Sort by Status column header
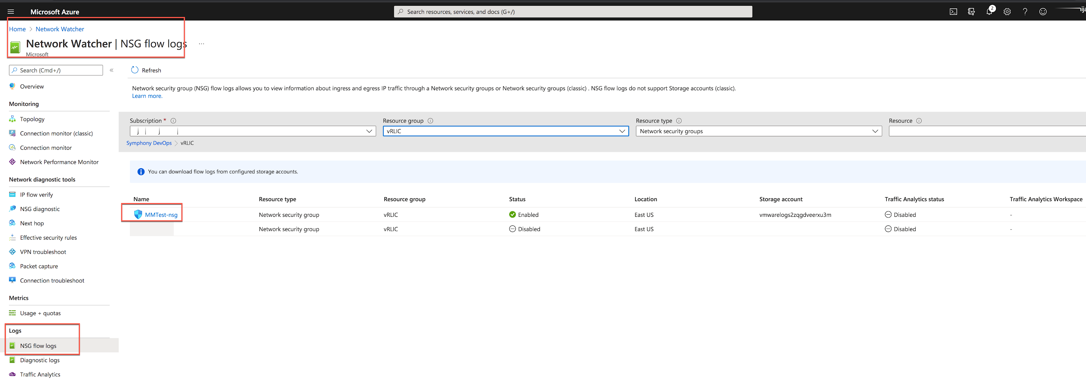 point(517,199)
